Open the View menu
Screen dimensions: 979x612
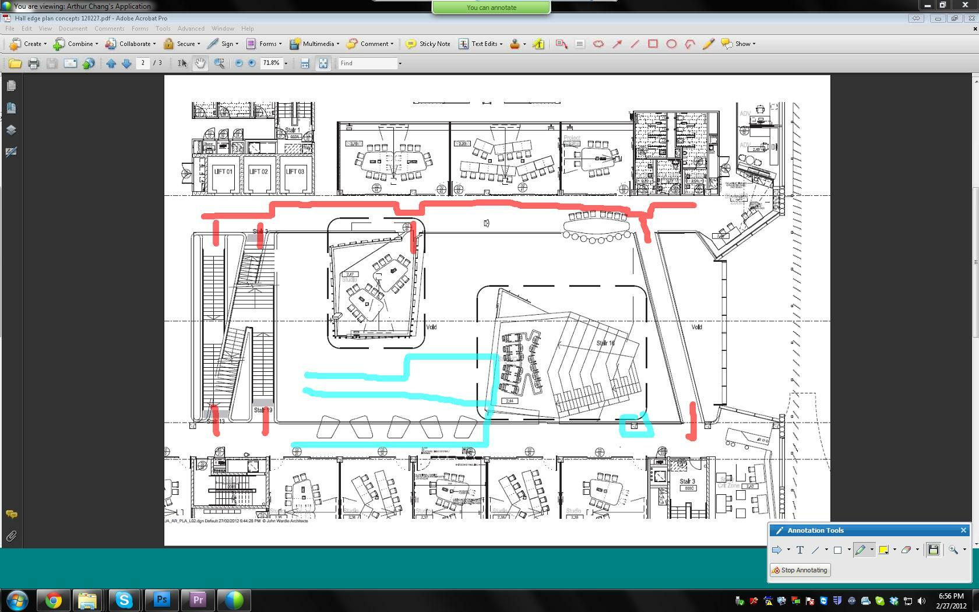coord(45,29)
